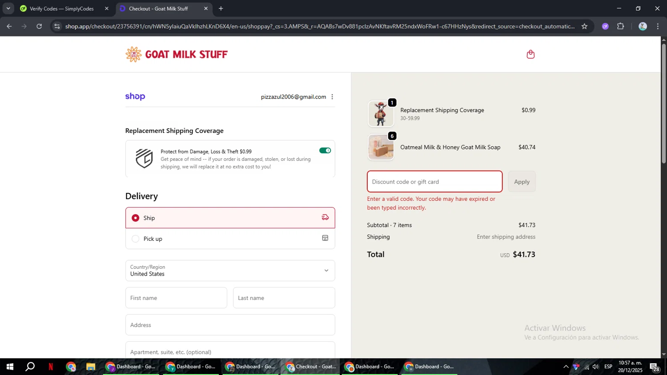Viewport: 667px width, 375px height.
Task: Click the browser address bar URL
Action: click(320, 26)
